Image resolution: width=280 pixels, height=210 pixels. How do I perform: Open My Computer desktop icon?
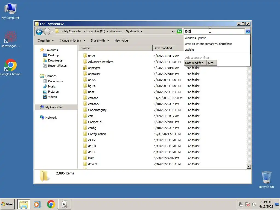coord(10,11)
